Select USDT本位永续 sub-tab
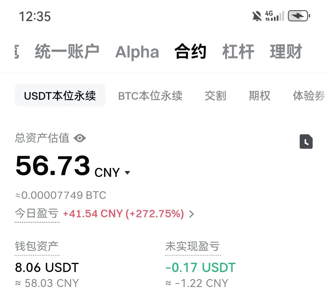Viewport: 330px width, 302px height. [x=60, y=95]
